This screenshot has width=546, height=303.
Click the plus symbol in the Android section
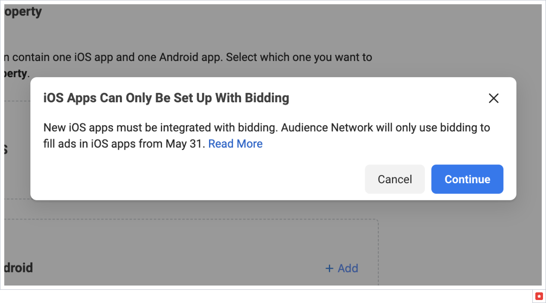tap(329, 268)
